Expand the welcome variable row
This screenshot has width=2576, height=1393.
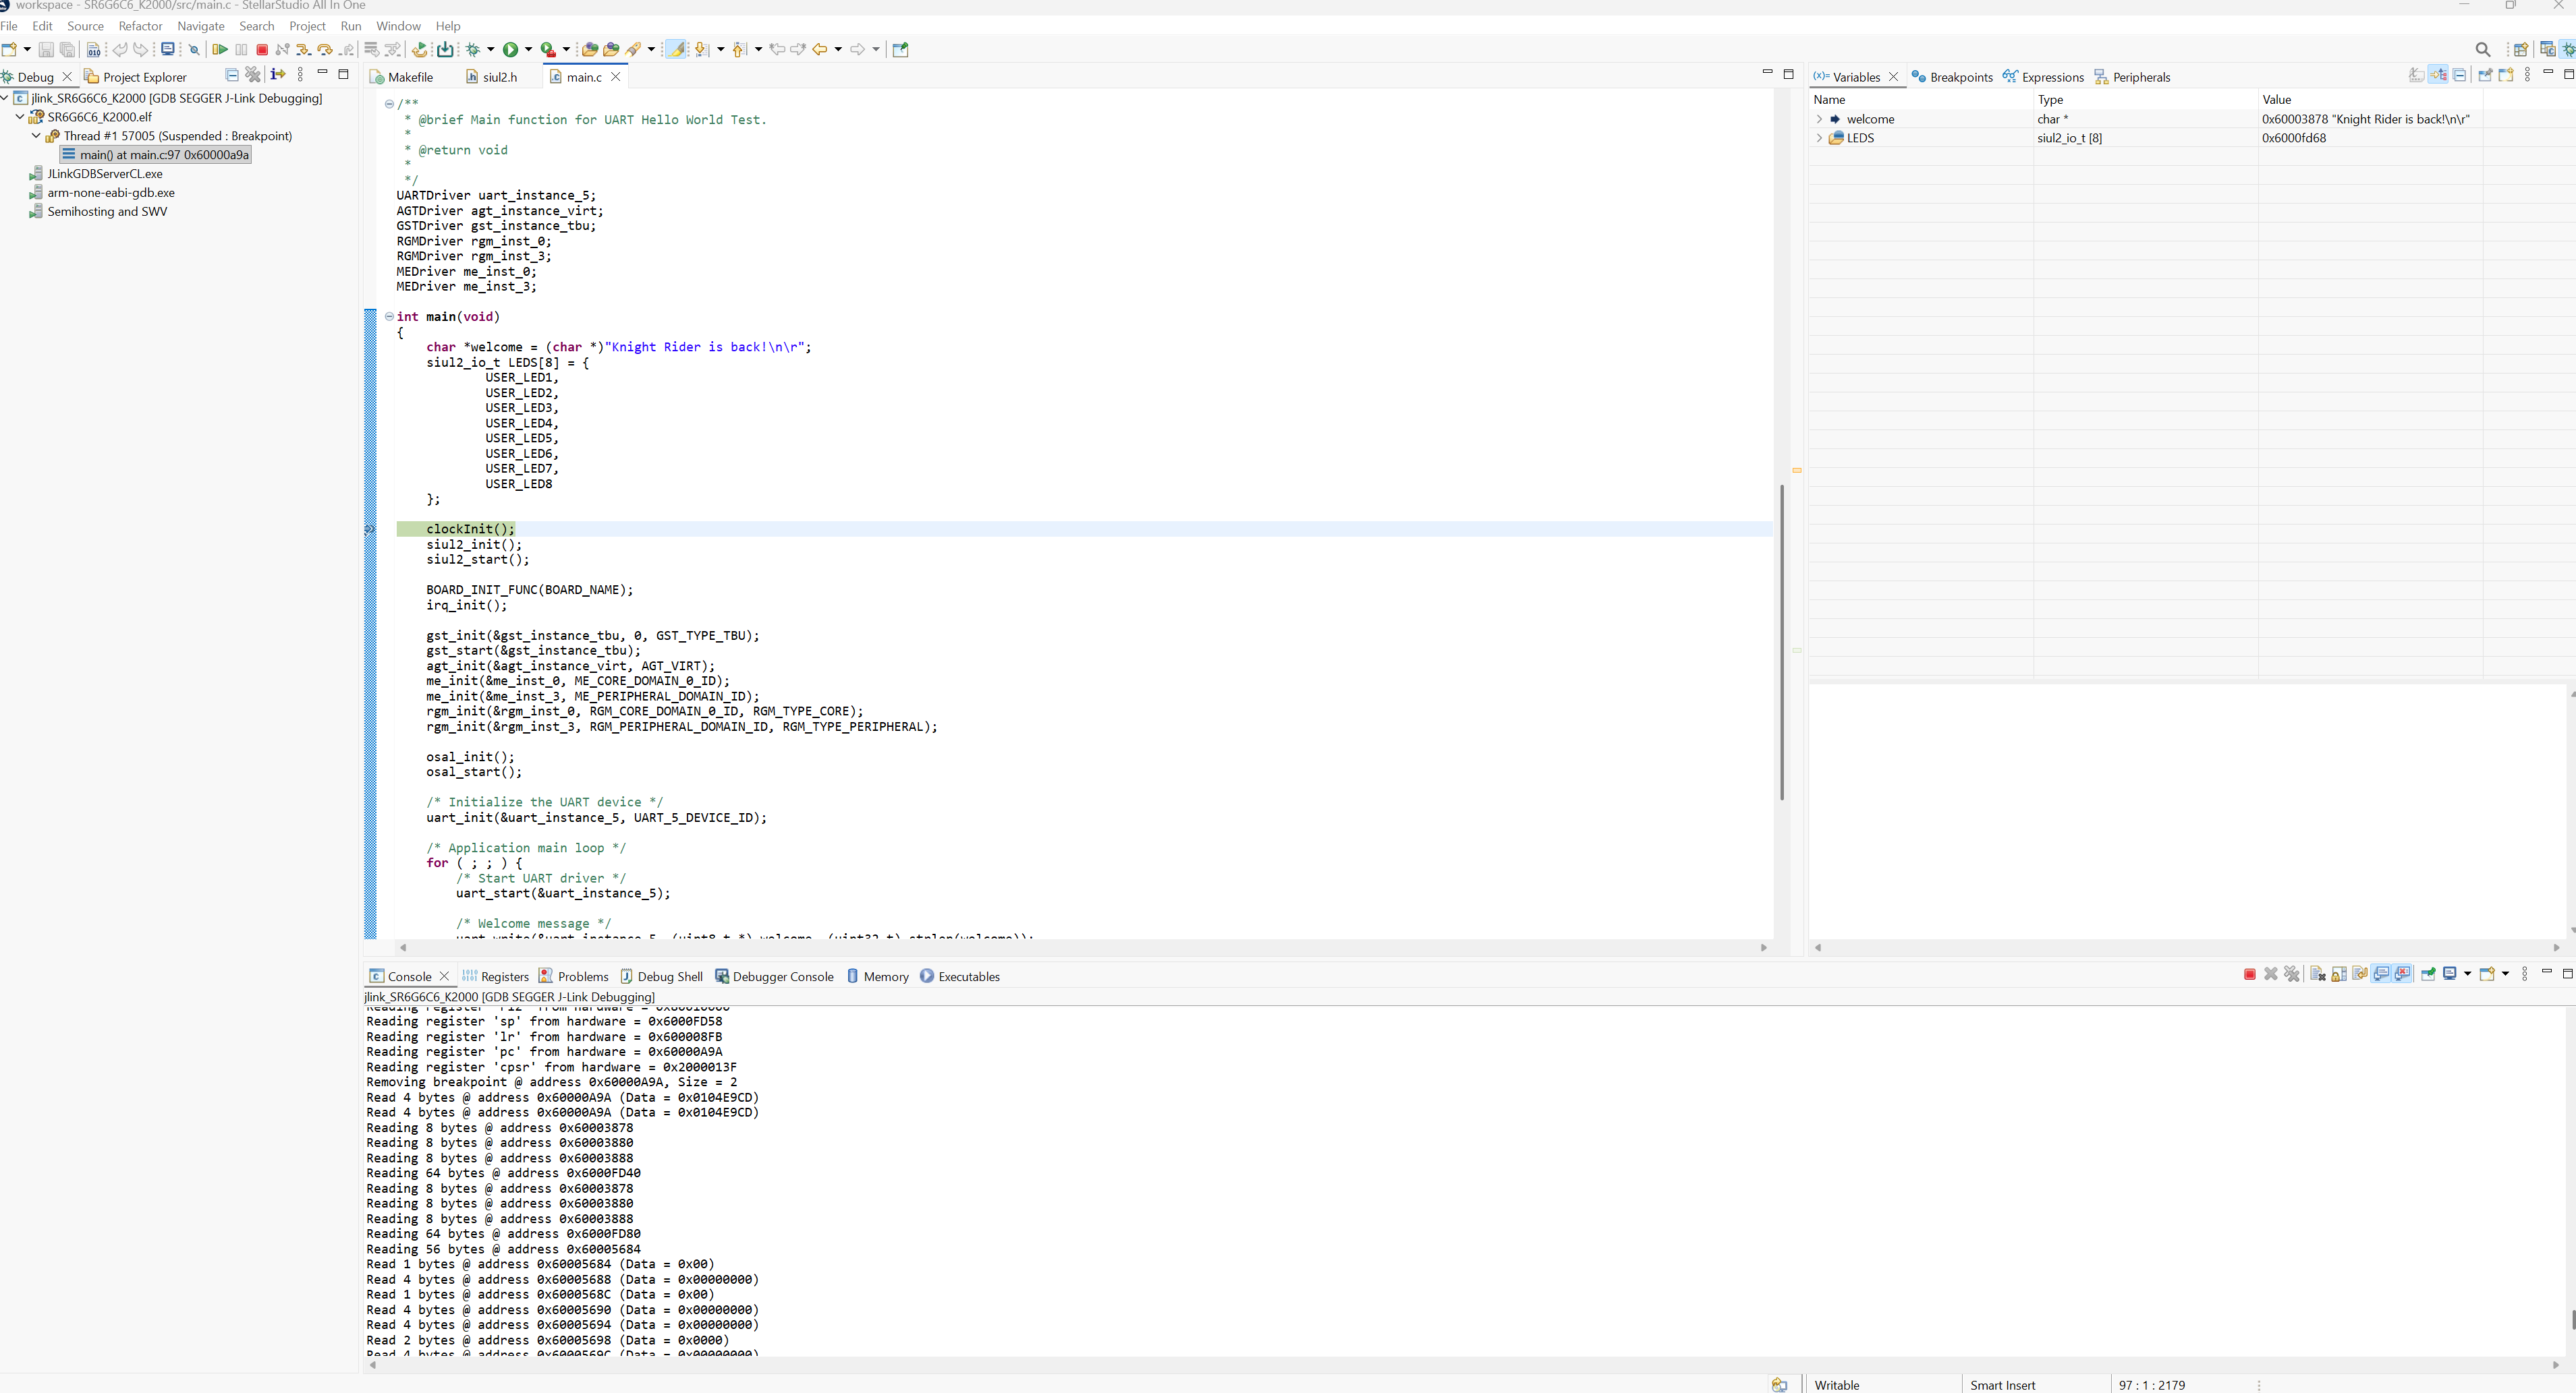1819,119
